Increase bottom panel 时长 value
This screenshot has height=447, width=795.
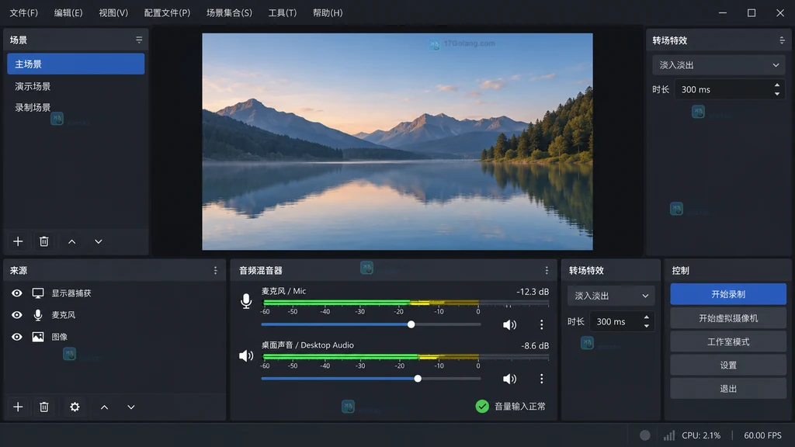pyautogui.click(x=646, y=317)
